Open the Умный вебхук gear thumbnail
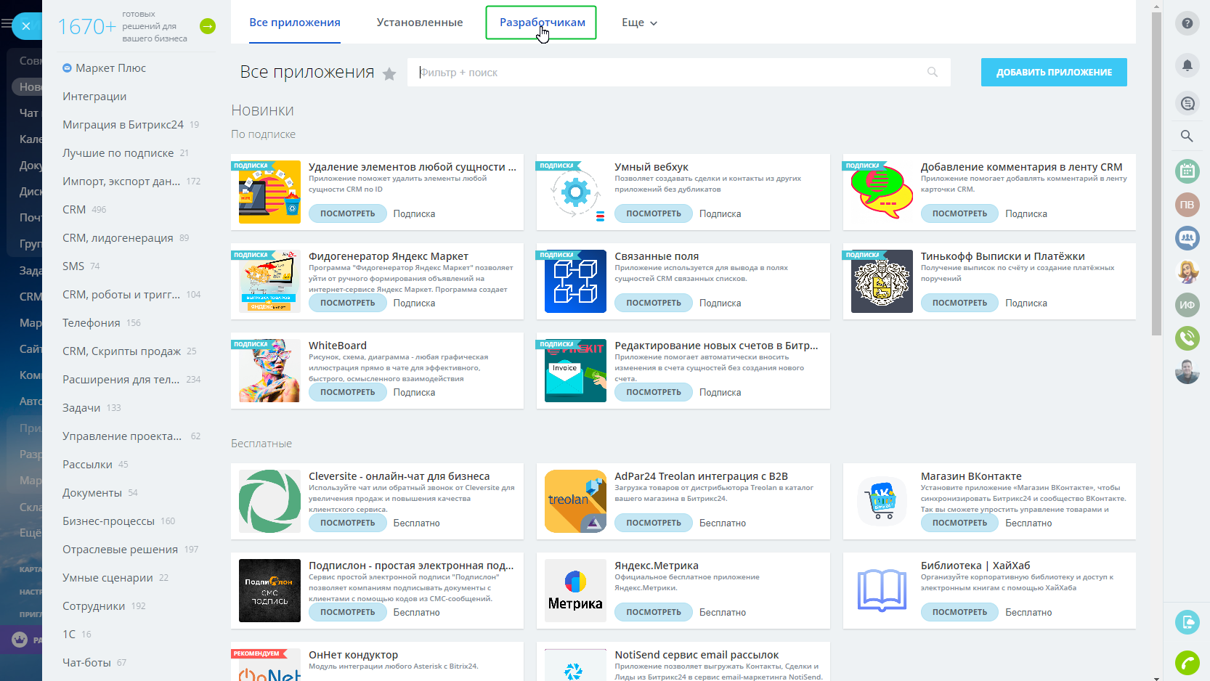Screen dimensions: 1210x681 point(575,192)
